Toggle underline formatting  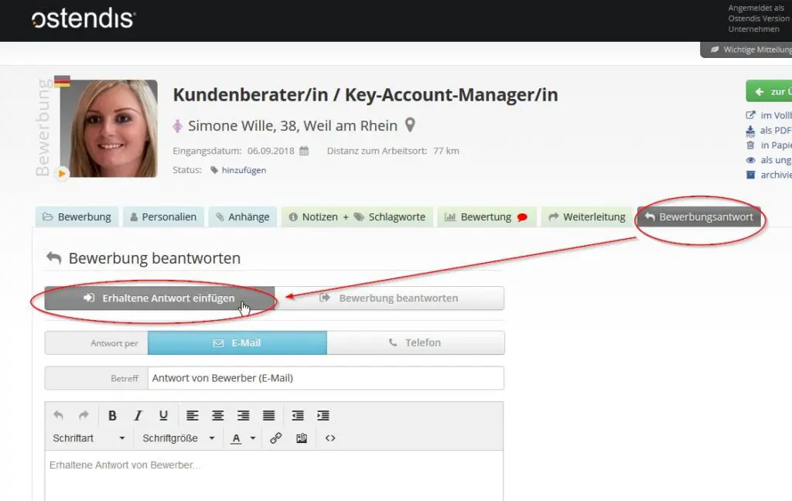pyautogui.click(x=163, y=415)
